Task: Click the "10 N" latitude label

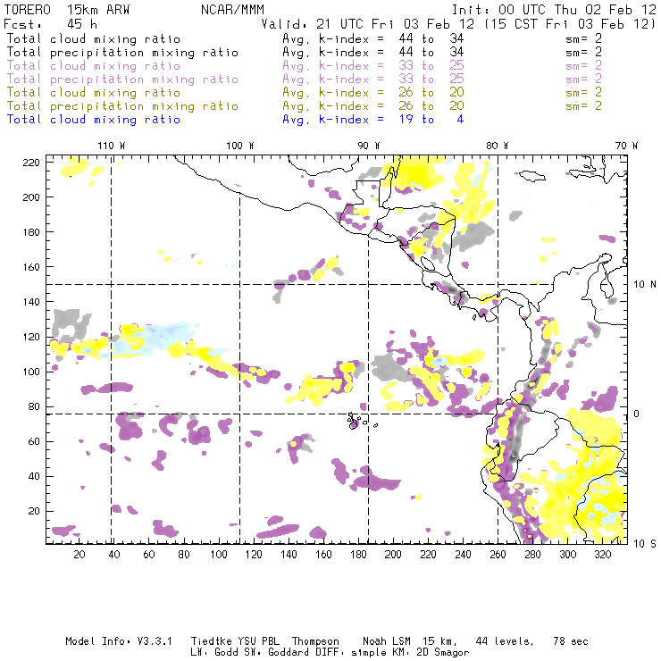Action: 645,285
